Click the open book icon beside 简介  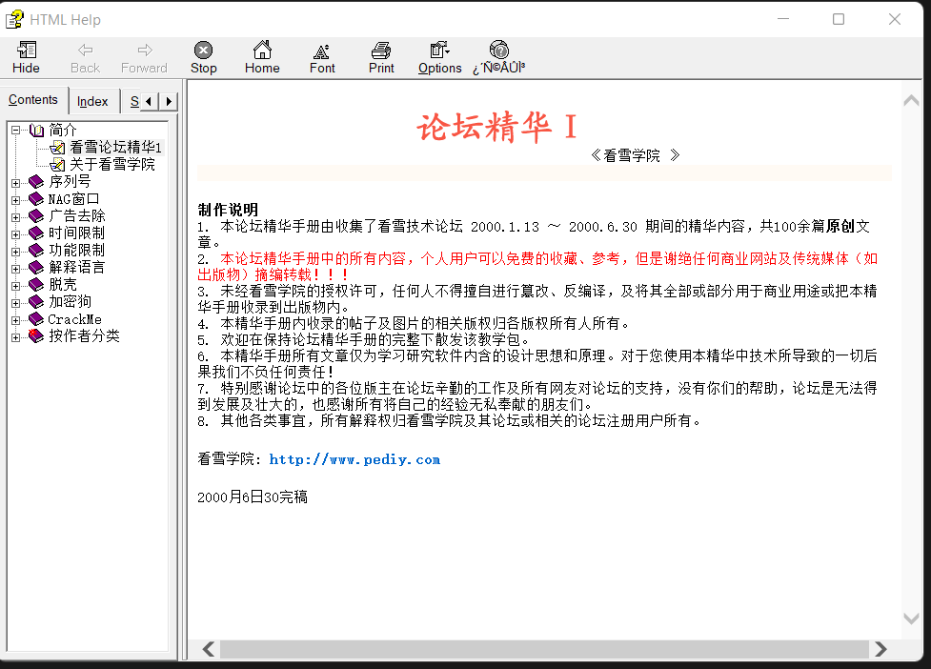[37, 130]
